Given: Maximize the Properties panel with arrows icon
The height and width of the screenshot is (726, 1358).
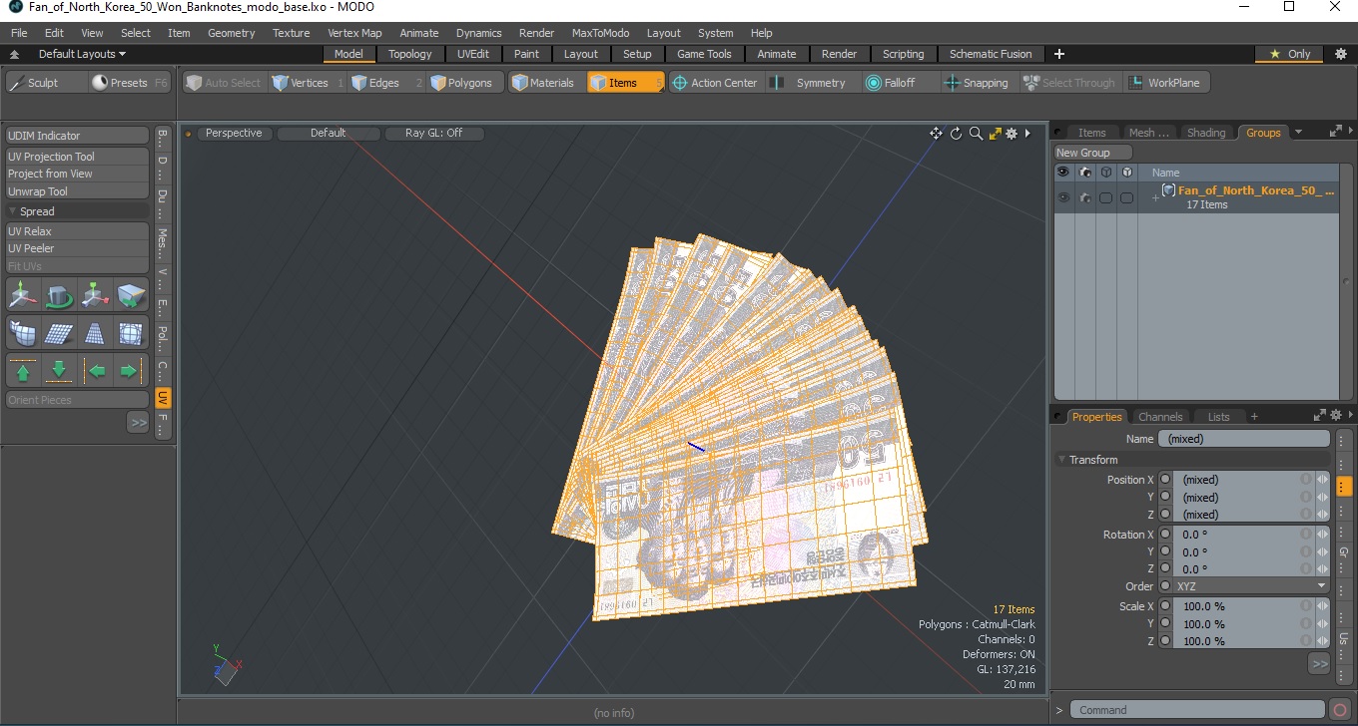Looking at the screenshot, I should tap(1319, 416).
